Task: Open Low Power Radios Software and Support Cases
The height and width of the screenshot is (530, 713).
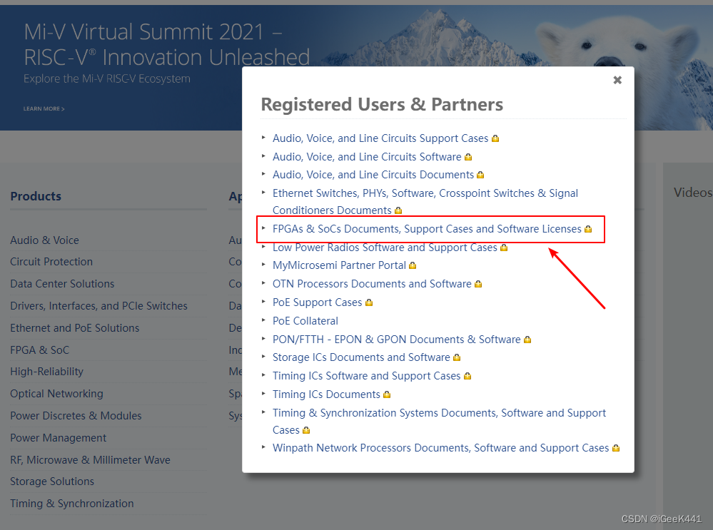Action: [x=385, y=248]
